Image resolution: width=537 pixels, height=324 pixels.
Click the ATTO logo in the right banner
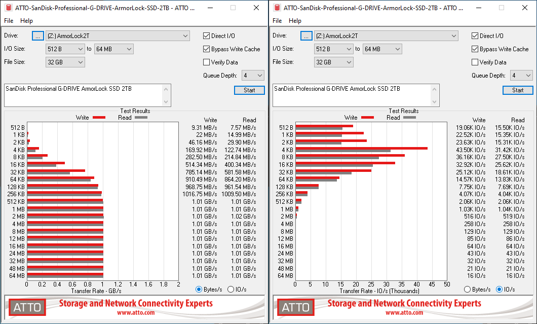click(296, 307)
